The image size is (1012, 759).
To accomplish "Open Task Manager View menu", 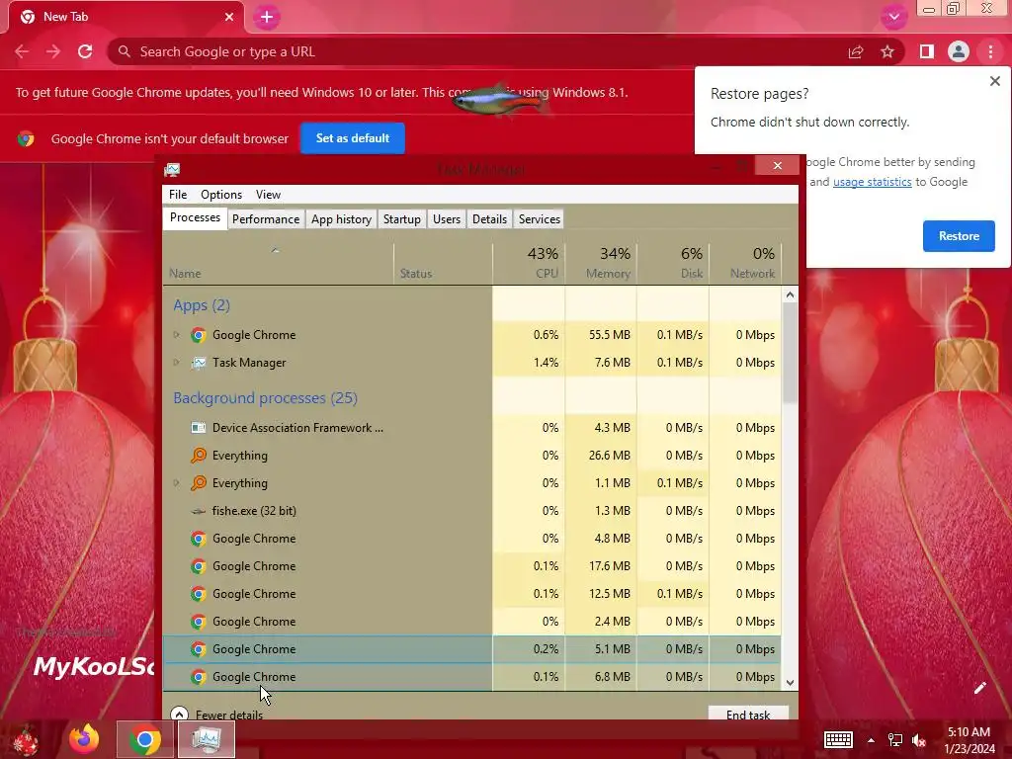I will tap(268, 195).
